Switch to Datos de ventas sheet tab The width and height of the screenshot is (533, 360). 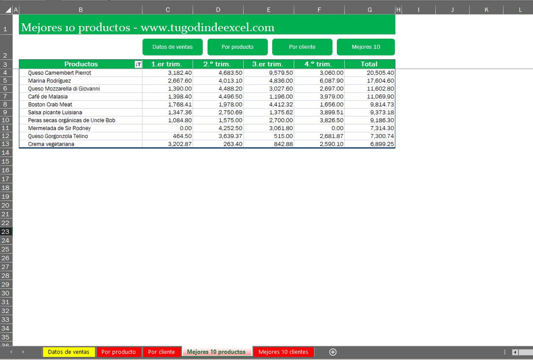[x=69, y=352]
